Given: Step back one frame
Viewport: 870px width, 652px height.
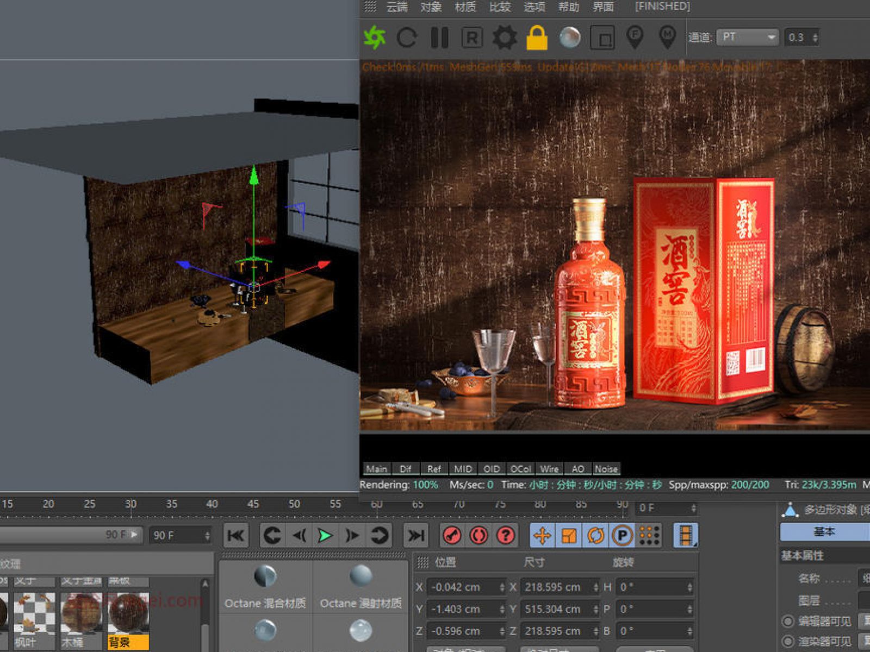Looking at the screenshot, I should [x=299, y=536].
